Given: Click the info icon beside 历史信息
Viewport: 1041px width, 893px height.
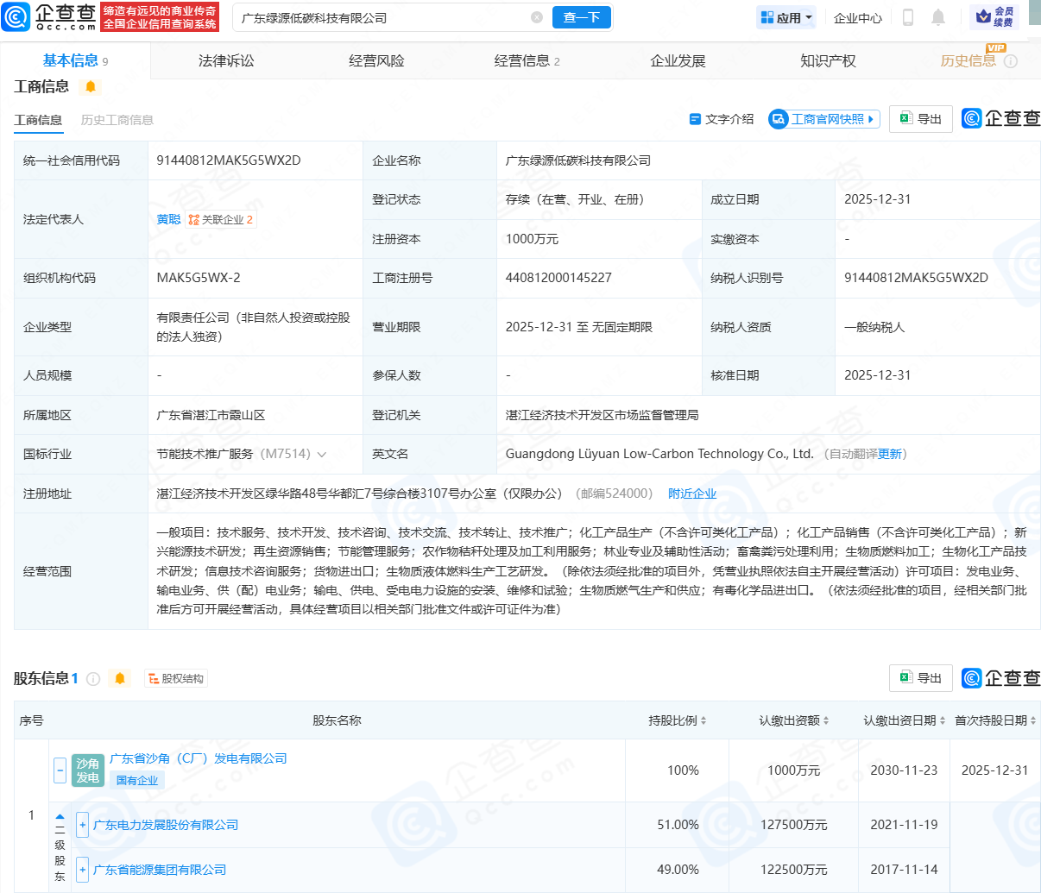Looking at the screenshot, I should [x=1011, y=61].
